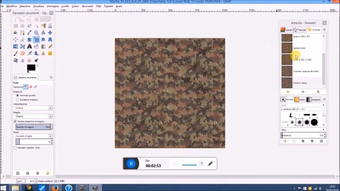
Task: Pause the screen recording
Action: click(131, 163)
